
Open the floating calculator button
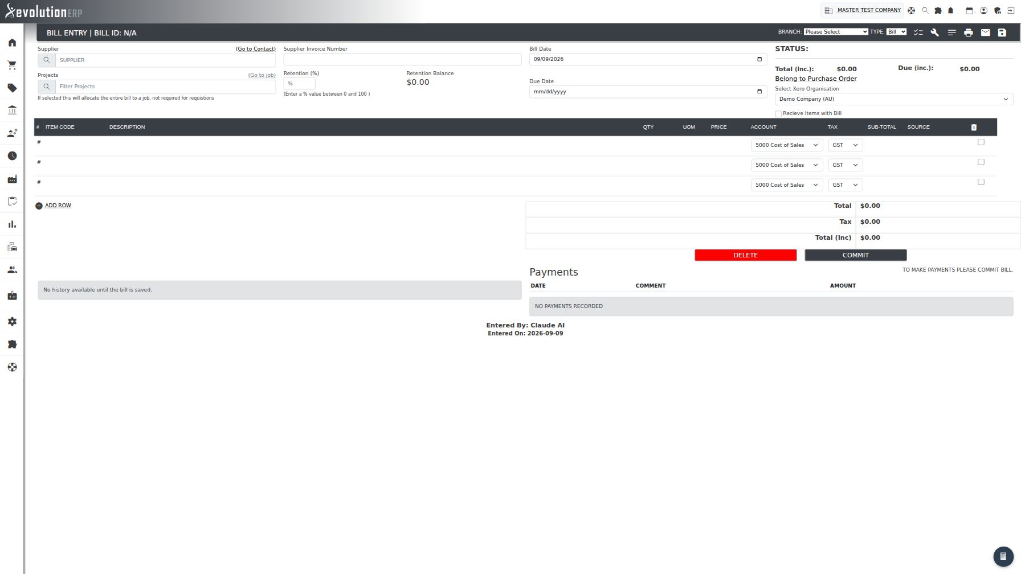tap(1003, 556)
